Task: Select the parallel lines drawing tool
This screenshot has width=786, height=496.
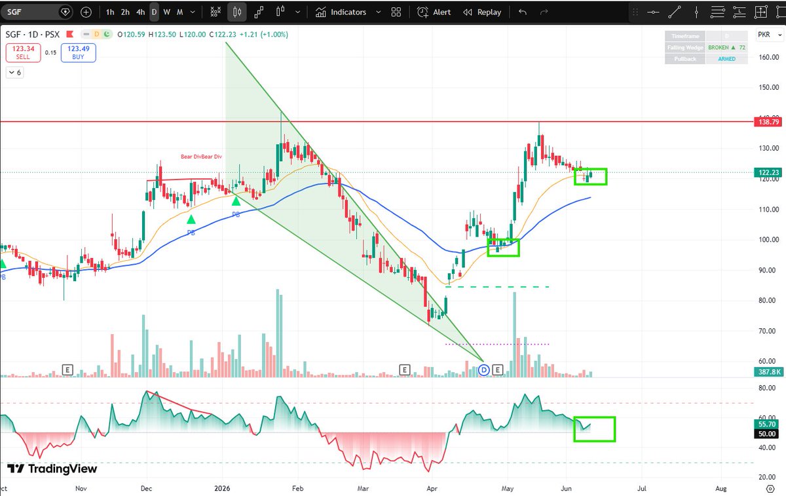Action: (x=718, y=12)
